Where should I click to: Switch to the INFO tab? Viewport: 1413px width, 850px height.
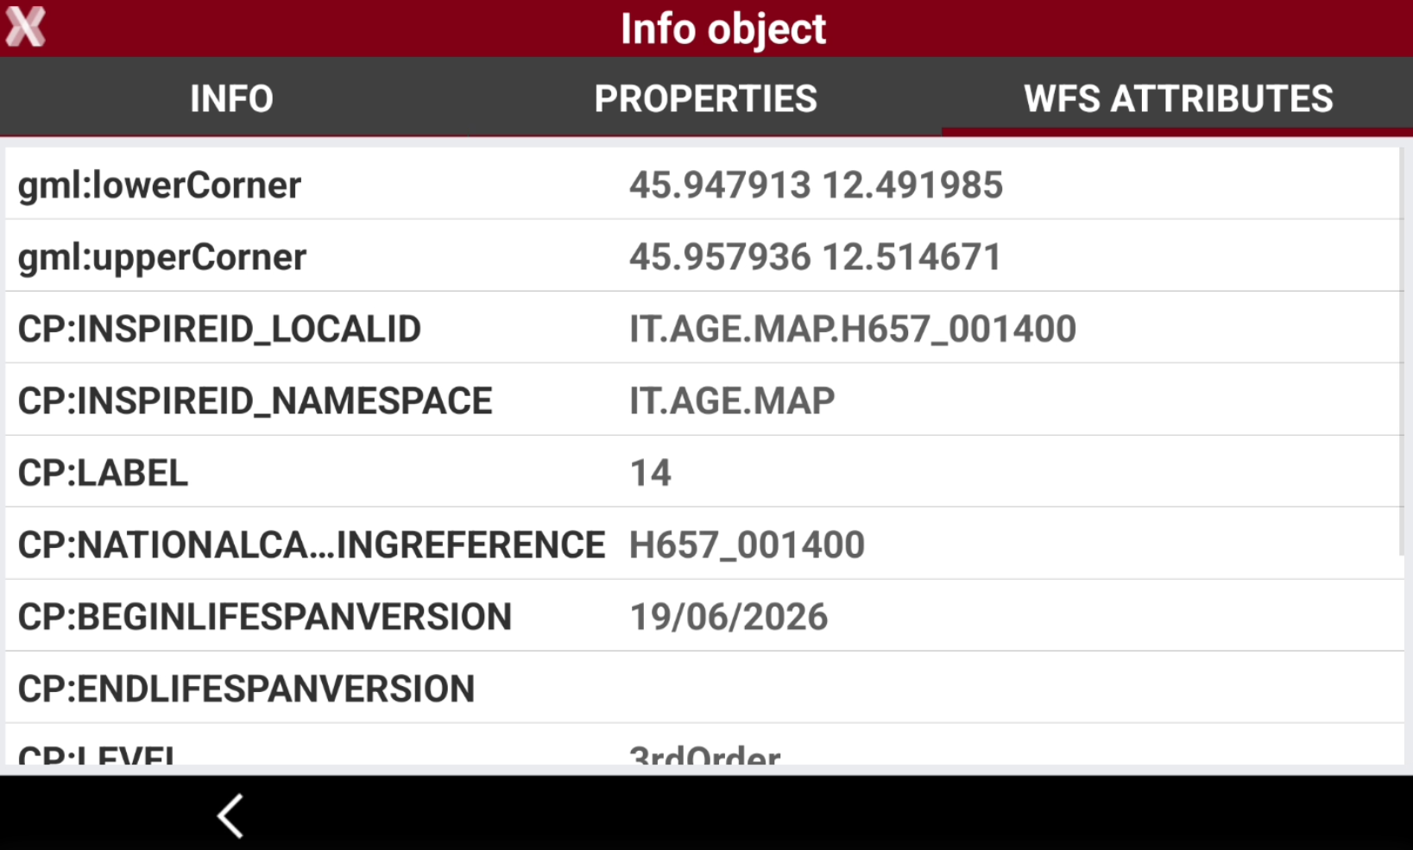[231, 98]
